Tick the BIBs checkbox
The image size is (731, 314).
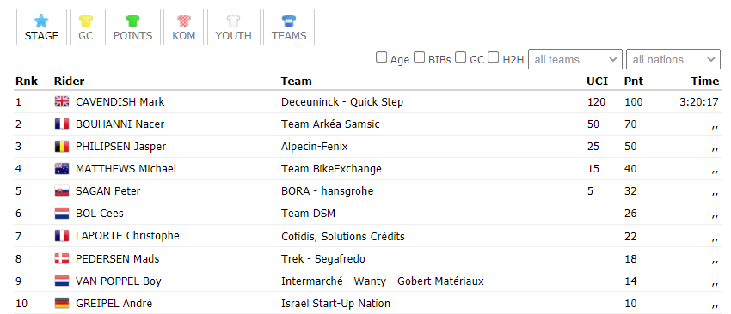(420, 57)
